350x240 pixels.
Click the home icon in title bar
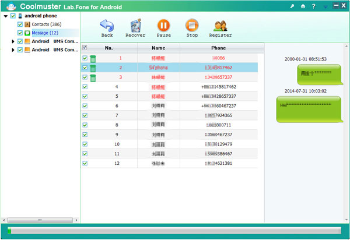[302, 6]
